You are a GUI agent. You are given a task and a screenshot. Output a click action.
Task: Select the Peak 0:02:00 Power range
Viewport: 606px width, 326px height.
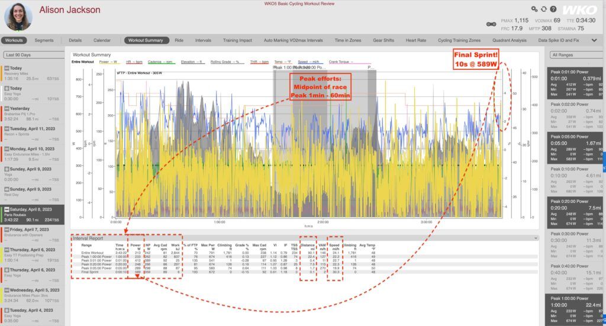pos(575,115)
